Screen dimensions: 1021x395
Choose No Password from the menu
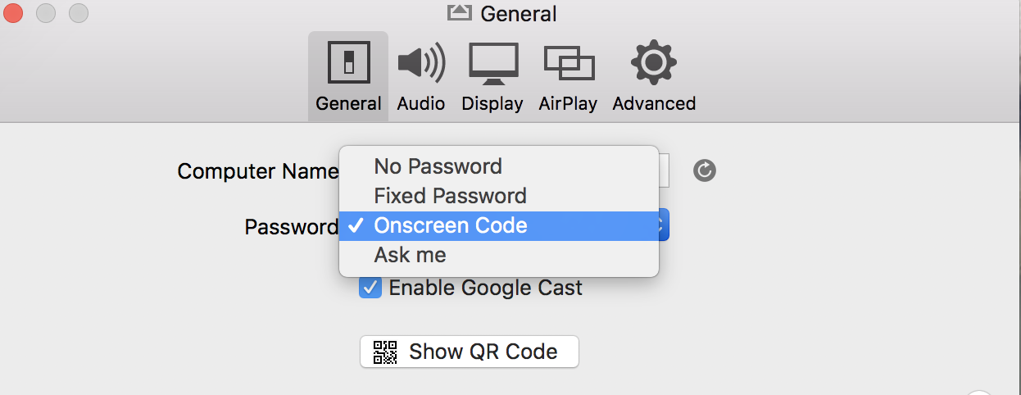438,166
